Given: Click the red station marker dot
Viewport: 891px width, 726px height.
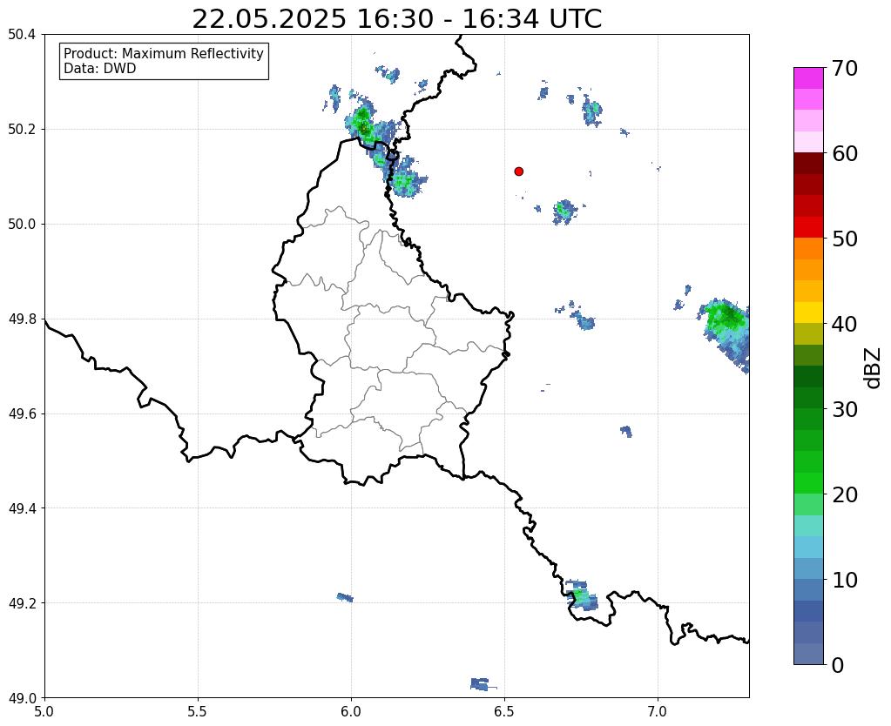Looking at the screenshot, I should click(518, 171).
